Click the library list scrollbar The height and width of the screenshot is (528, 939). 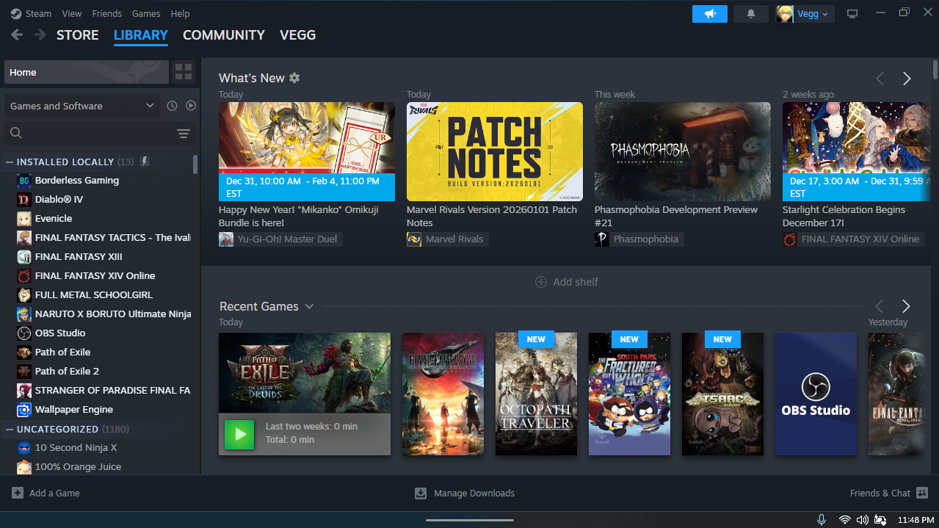click(195, 164)
